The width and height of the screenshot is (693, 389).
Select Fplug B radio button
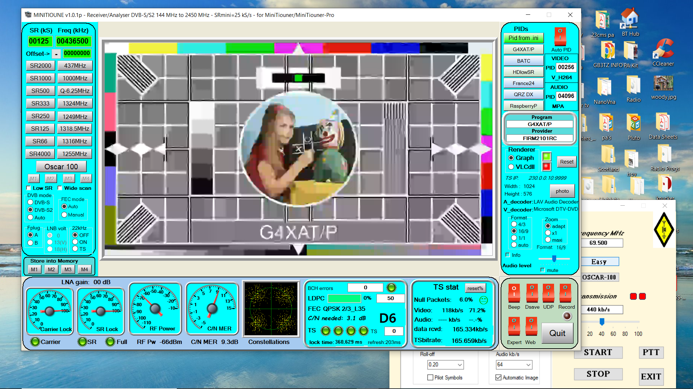(x=30, y=243)
